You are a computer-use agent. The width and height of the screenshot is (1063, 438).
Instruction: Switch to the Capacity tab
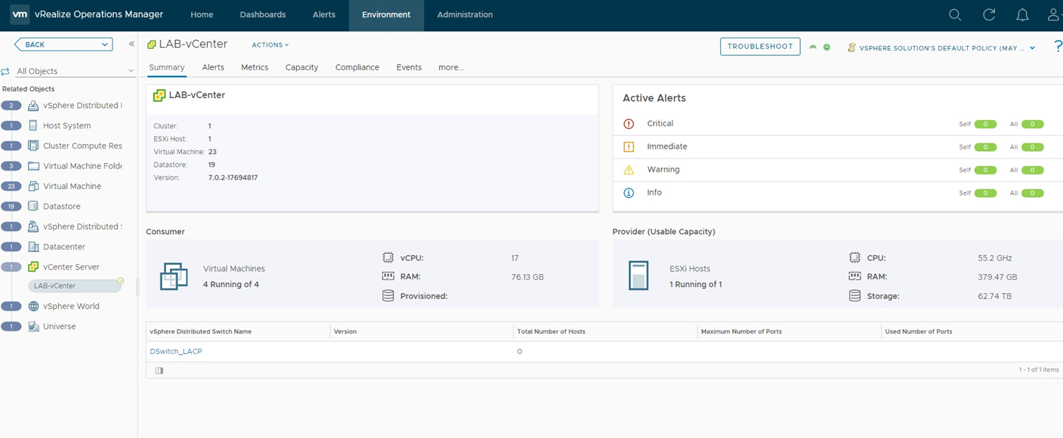(301, 67)
